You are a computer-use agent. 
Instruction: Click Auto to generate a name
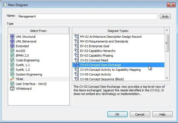pyautogui.click(x=165, y=16)
